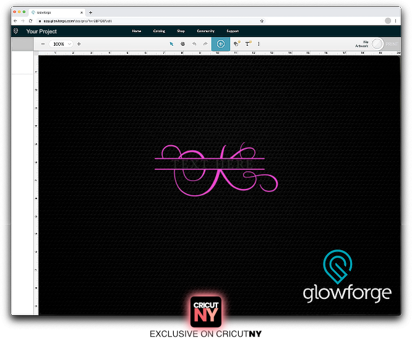
Task: Open the 100% zoom level dropdown
Action: [61, 44]
